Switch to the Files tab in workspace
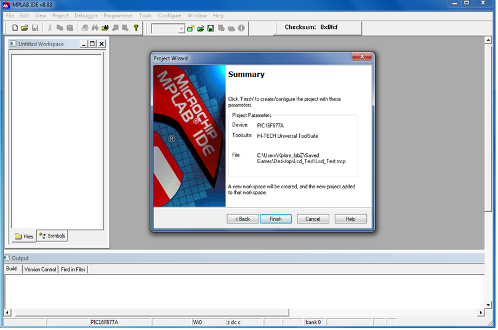 pyautogui.click(x=24, y=236)
